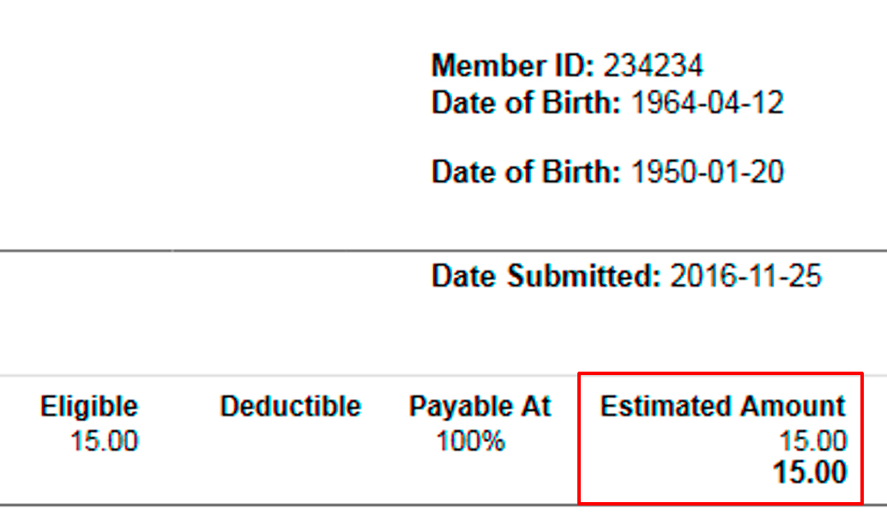Click the Member ID label

point(512,66)
